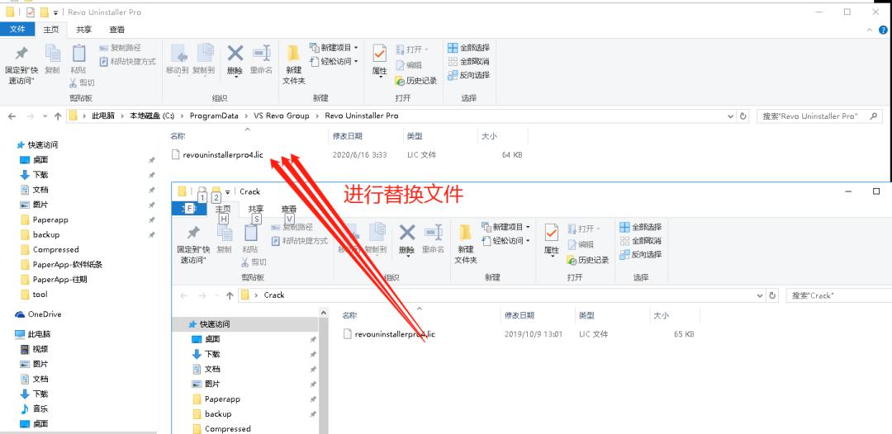Collapse ribbon chevron in Revo Uninstaller Pro window
The width and height of the screenshot is (892, 434).
coord(870,30)
